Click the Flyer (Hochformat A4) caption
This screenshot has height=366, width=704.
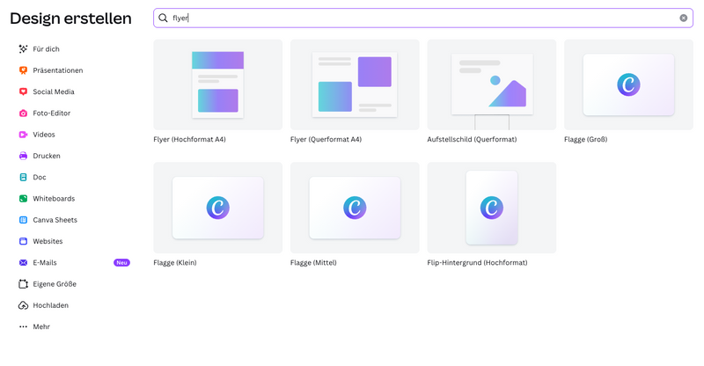pos(189,139)
